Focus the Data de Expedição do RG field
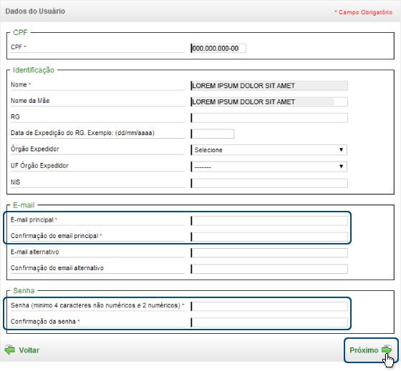This screenshot has width=401, height=371. pos(213,134)
